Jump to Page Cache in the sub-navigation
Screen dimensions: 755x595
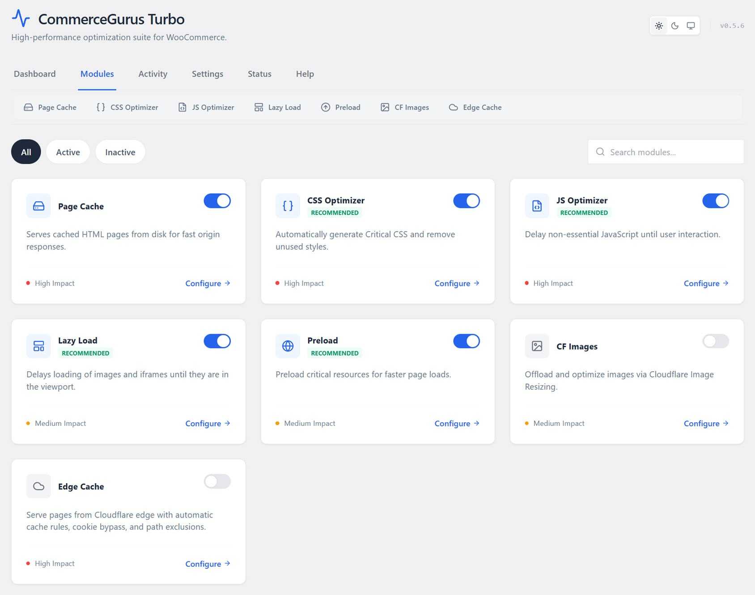[50, 107]
